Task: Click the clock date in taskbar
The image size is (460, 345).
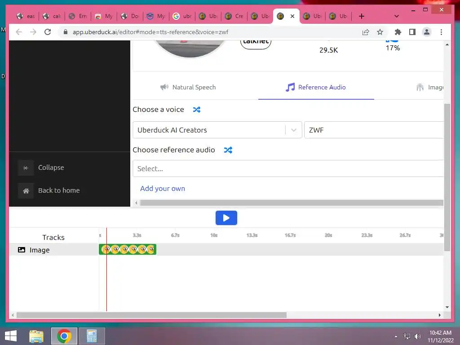Action: (440, 341)
